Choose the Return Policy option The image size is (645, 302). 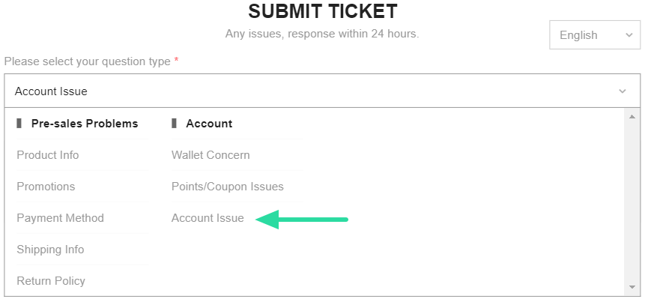pos(51,281)
